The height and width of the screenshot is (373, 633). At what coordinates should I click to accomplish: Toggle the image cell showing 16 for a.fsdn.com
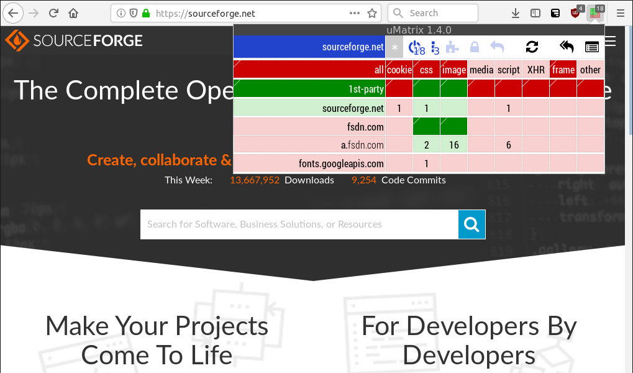(x=453, y=145)
